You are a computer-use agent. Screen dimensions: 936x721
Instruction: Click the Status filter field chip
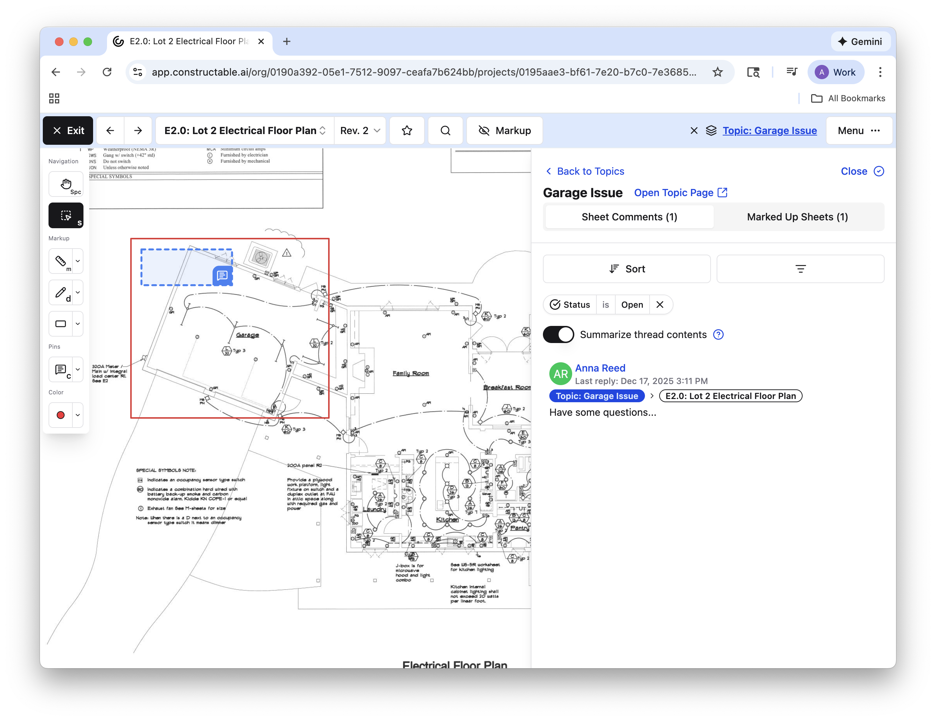(570, 305)
